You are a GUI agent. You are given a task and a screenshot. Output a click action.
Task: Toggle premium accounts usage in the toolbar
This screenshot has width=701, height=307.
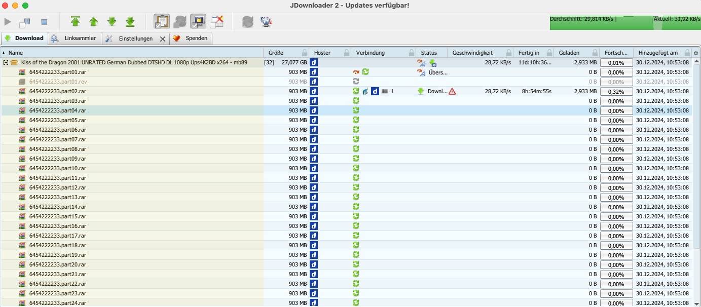[198, 22]
